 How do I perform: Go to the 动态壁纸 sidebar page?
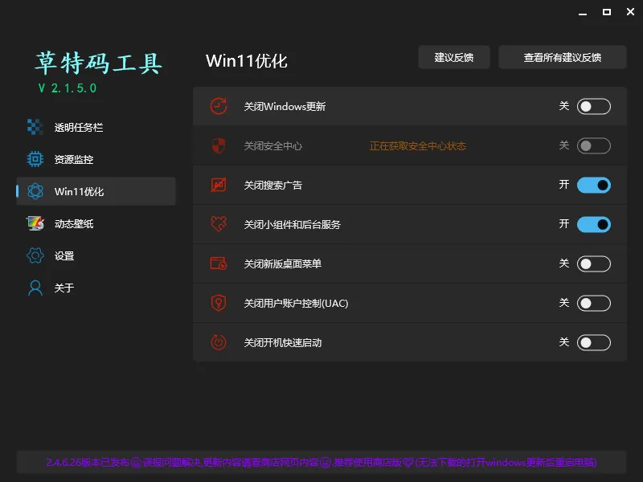[96, 223]
